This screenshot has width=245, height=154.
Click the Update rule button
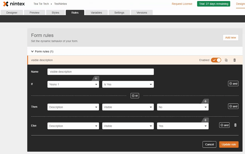(229, 144)
